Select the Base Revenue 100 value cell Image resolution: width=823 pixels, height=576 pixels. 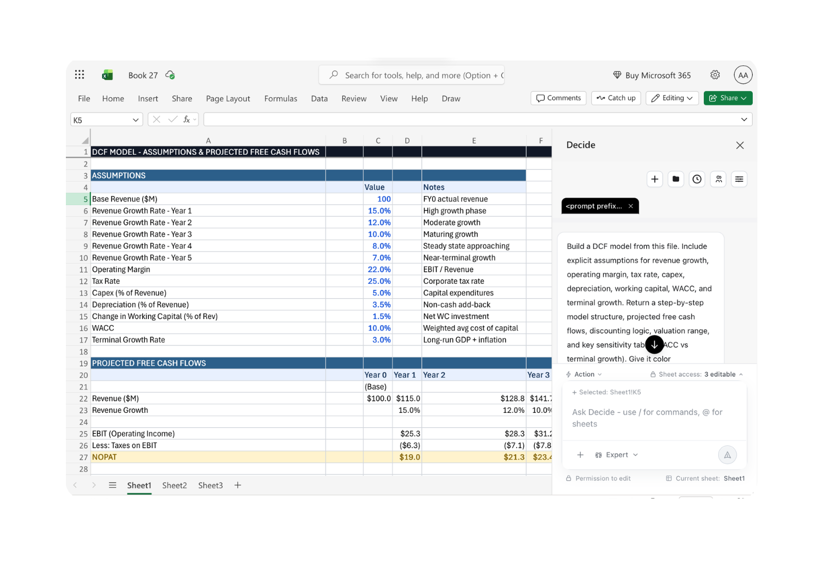point(378,199)
